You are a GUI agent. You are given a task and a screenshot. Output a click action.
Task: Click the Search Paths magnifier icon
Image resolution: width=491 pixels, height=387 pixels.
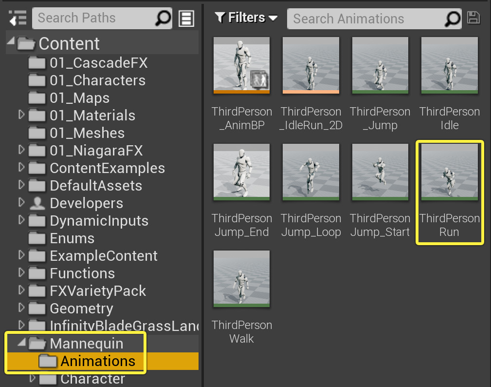pos(163,19)
